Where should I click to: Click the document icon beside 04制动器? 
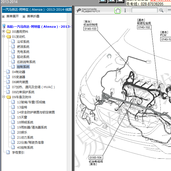(x=8, y=72)
